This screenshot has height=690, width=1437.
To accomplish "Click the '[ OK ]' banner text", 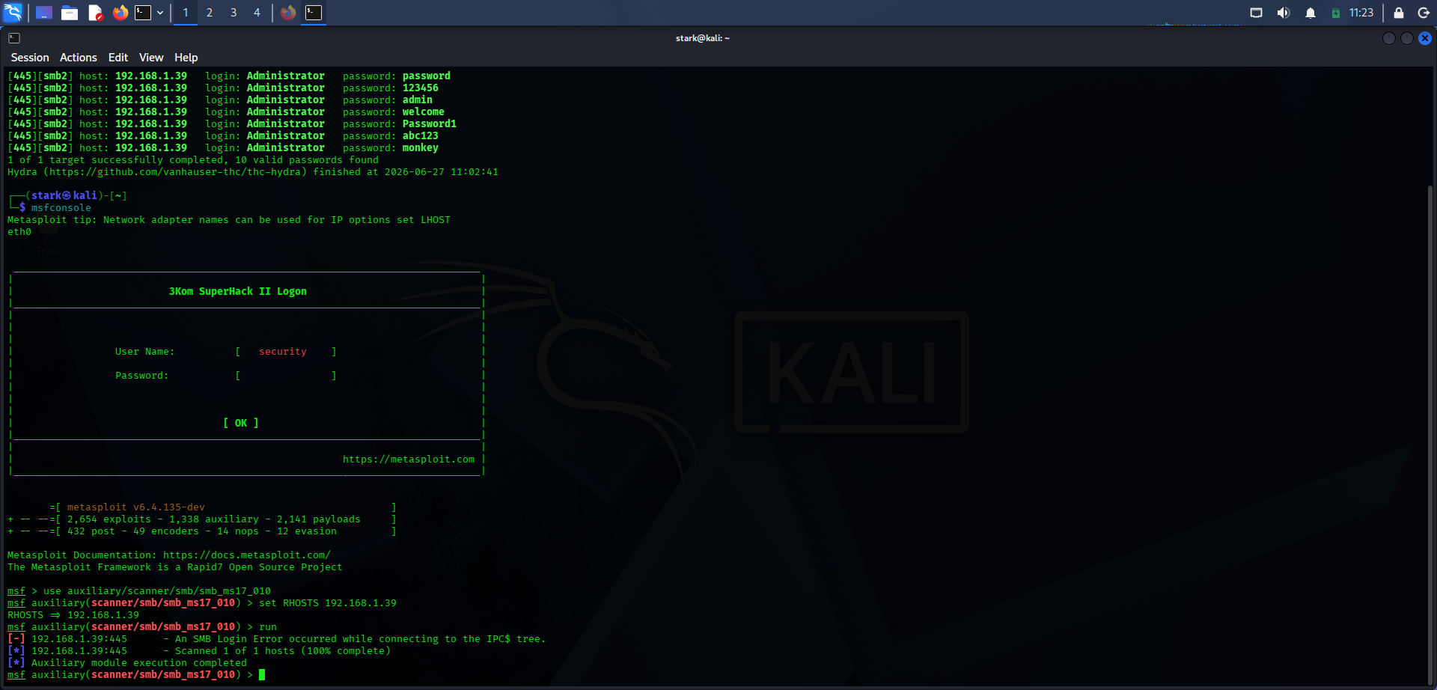I will [241, 424].
